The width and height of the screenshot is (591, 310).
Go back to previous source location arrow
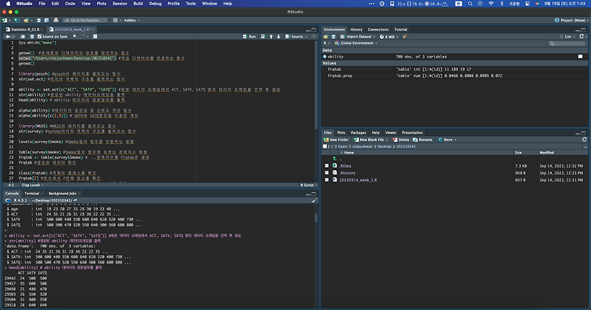click(x=7, y=36)
